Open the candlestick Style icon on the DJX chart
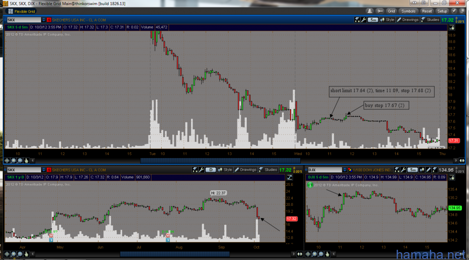The height and width of the screenshot is (260, 469). 422,170
